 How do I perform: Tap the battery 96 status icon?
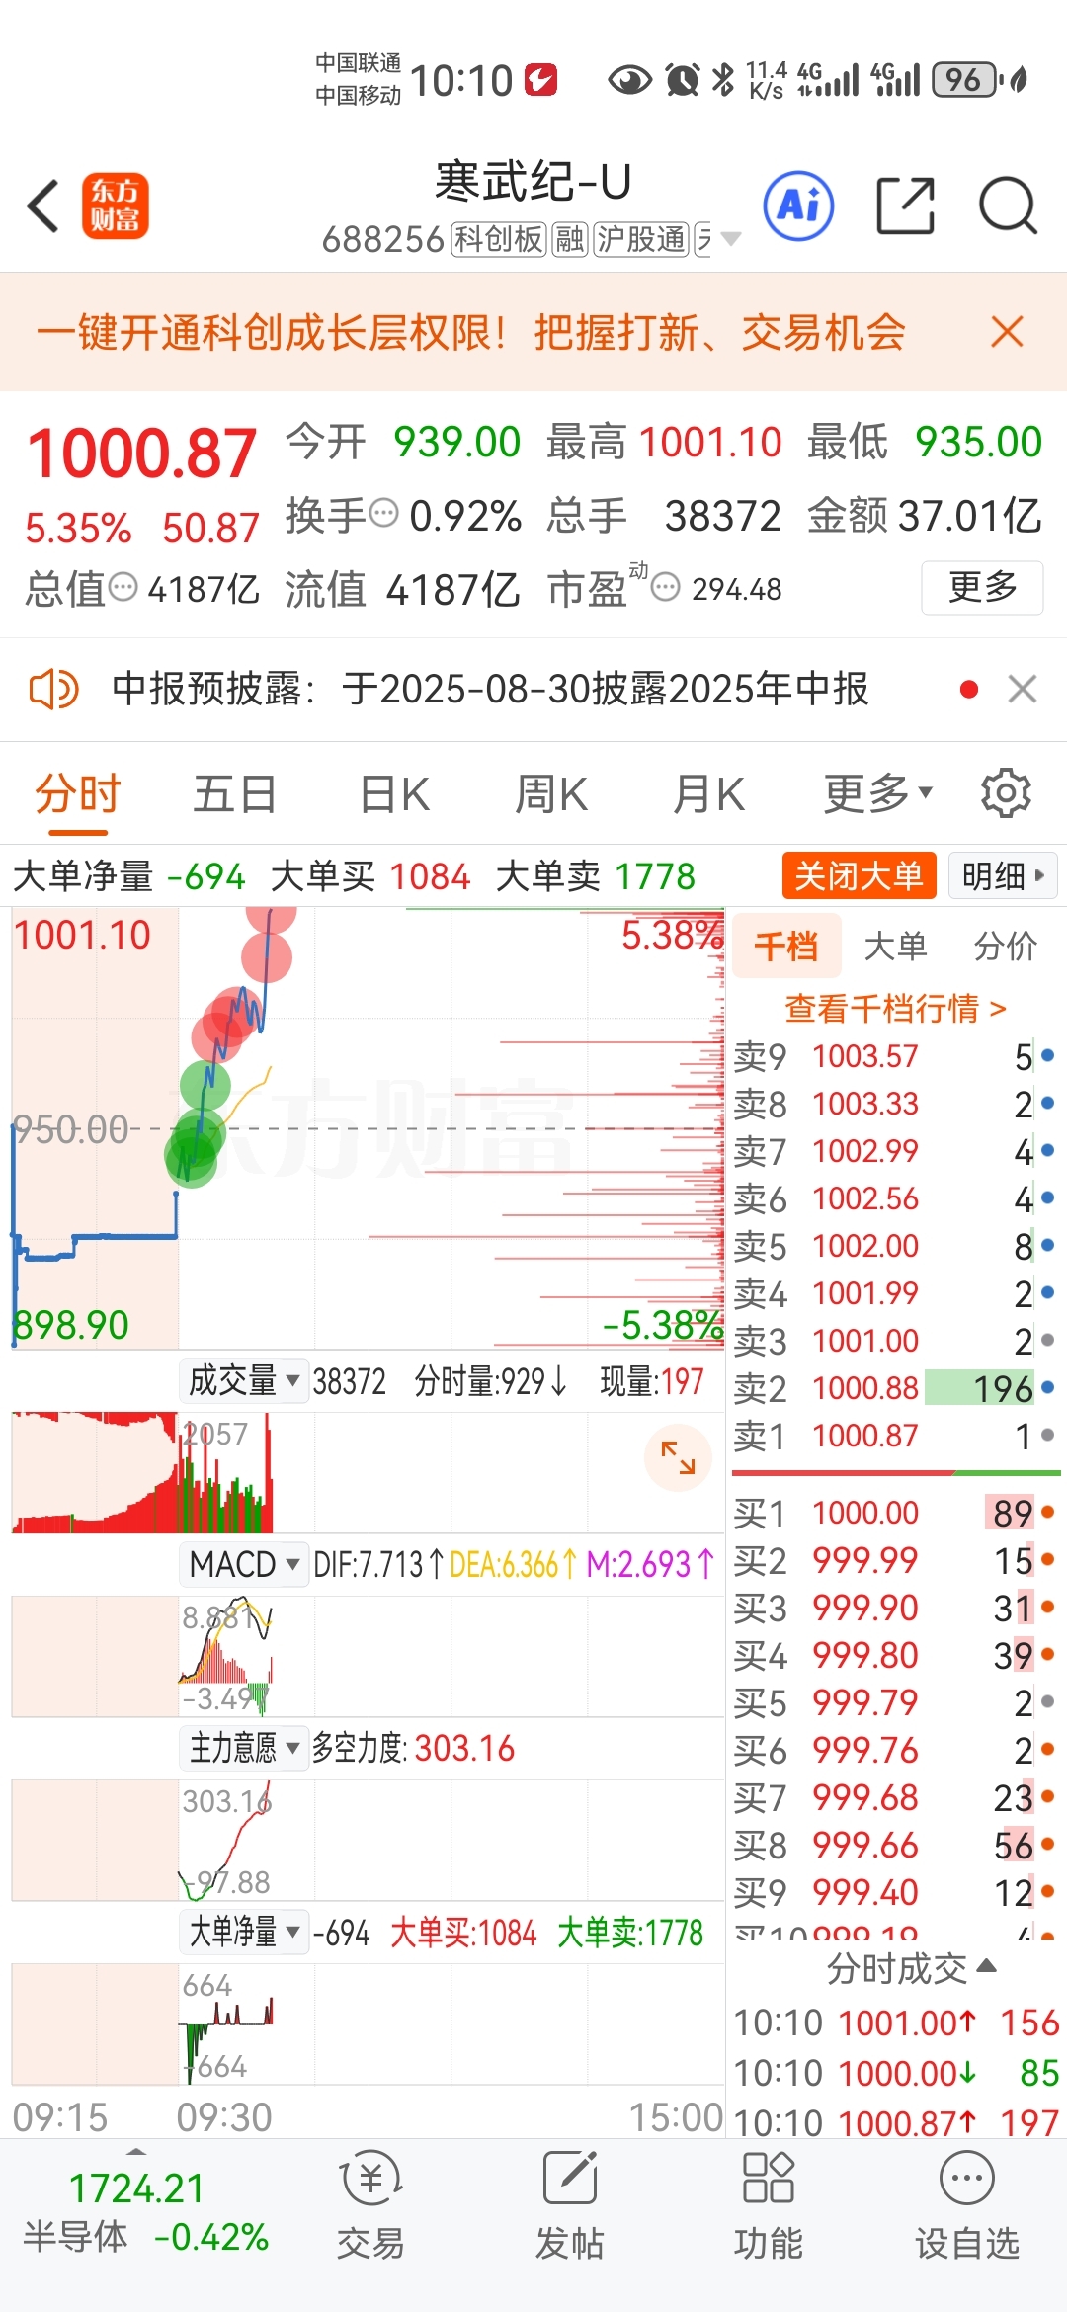click(x=966, y=79)
